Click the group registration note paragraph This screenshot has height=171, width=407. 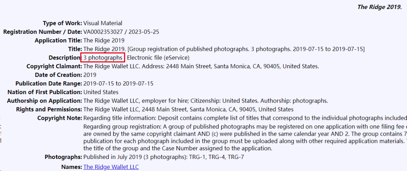point(245,138)
